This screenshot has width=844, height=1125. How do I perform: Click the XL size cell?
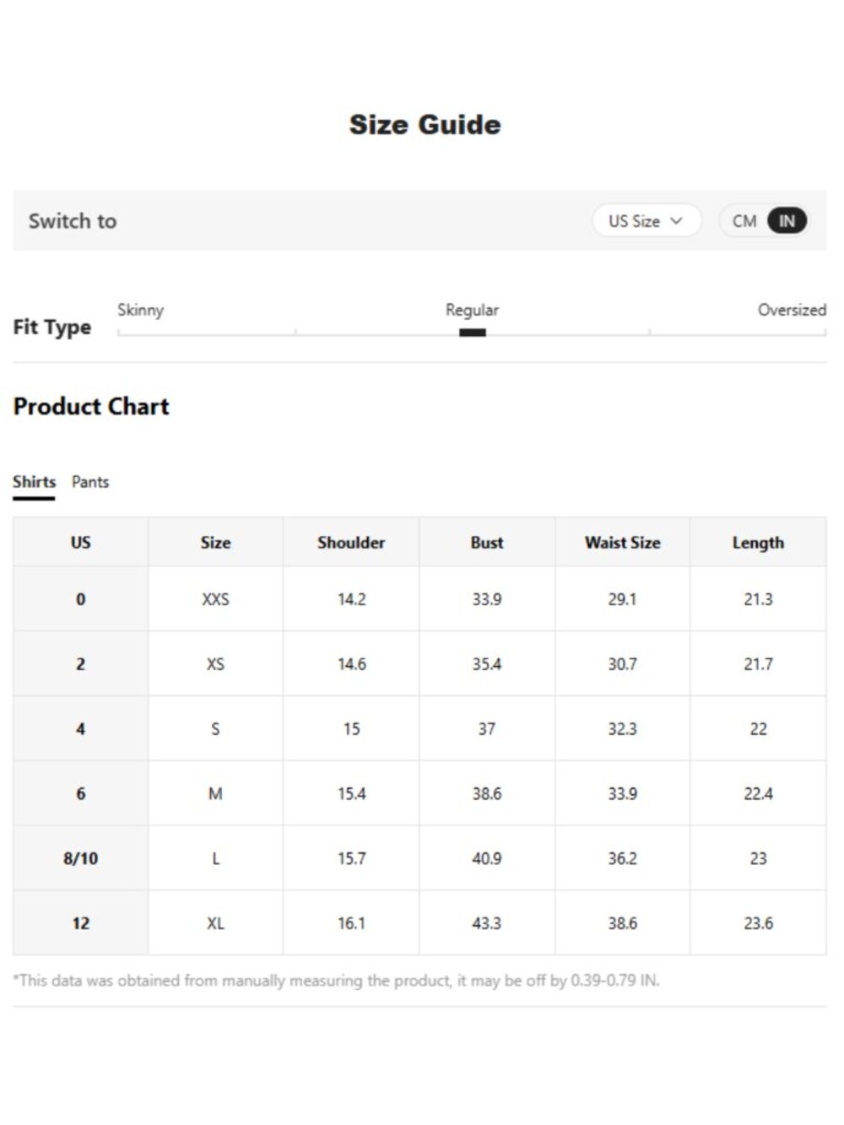215,923
